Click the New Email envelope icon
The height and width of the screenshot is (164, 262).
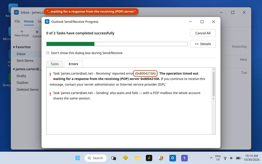pyautogui.click(x=22, y=32)
